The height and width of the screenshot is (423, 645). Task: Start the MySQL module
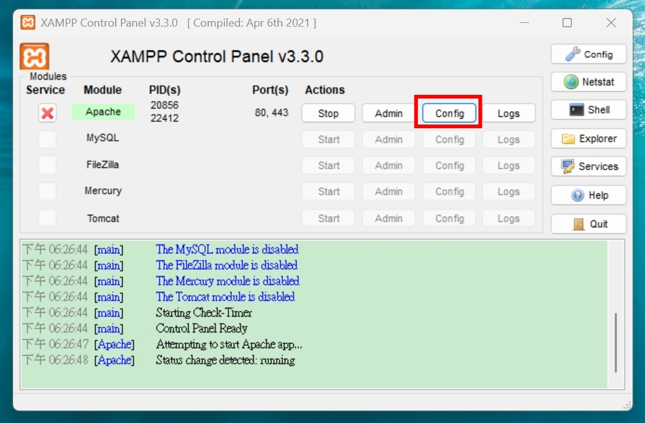(328, 139)
